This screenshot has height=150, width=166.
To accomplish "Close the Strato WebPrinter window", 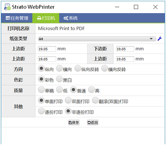I will tap(155, 7).
